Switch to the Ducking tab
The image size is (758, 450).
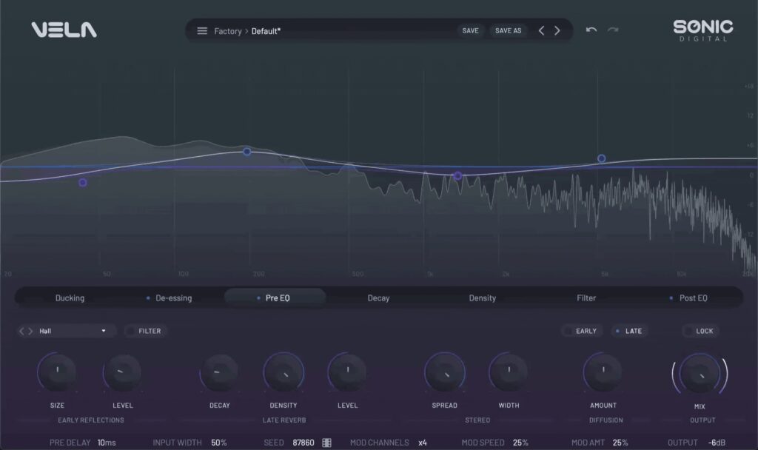click(x=70, y=298)
